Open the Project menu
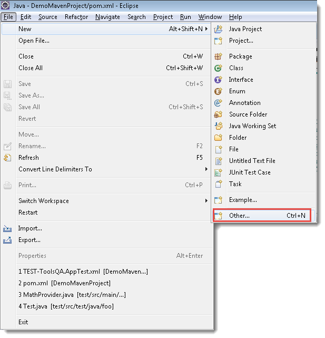The image size is (325, 338). click(x=164, y=17)
